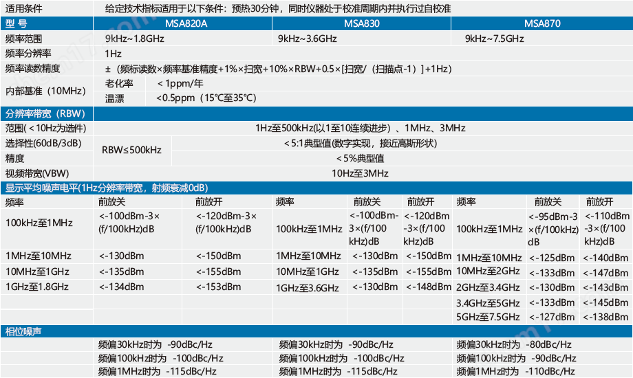Click the 选择性(60dB/3dB) row label
Screen dimensions: 633x378
(43, 143)
